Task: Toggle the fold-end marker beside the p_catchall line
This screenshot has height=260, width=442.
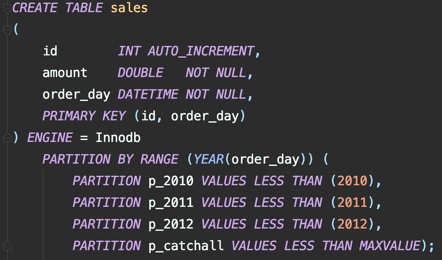Action: pos(7,246)
